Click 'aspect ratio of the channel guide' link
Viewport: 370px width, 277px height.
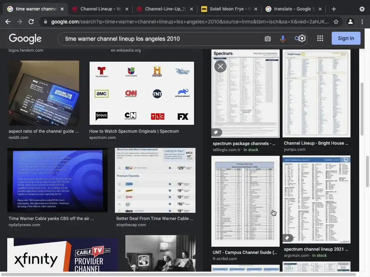pyautogui.click(x=44, y=131)
